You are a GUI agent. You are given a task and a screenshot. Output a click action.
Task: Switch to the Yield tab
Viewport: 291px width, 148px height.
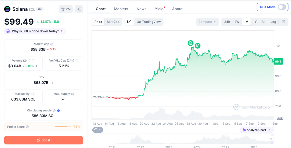click(x=159, y=9)
